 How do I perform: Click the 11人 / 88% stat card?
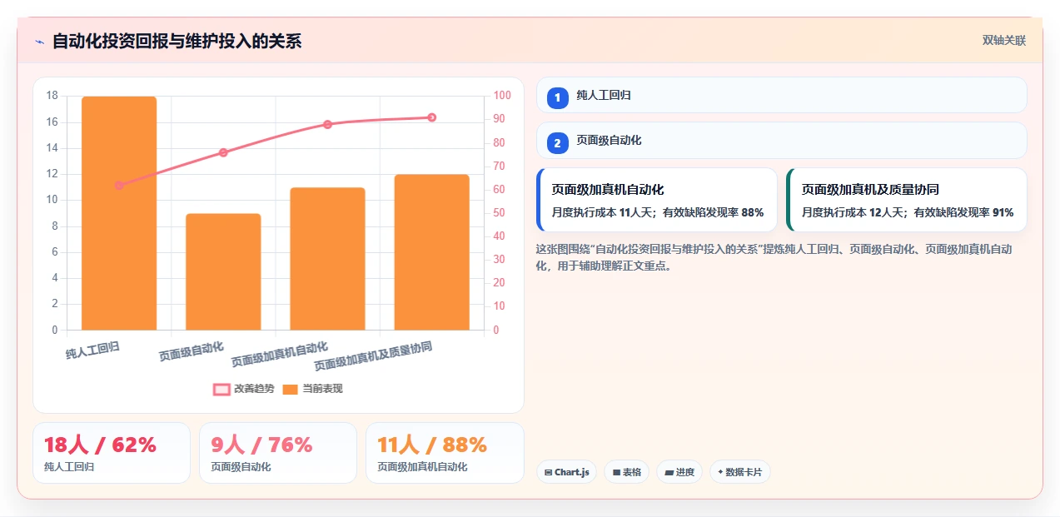point(445,453)
